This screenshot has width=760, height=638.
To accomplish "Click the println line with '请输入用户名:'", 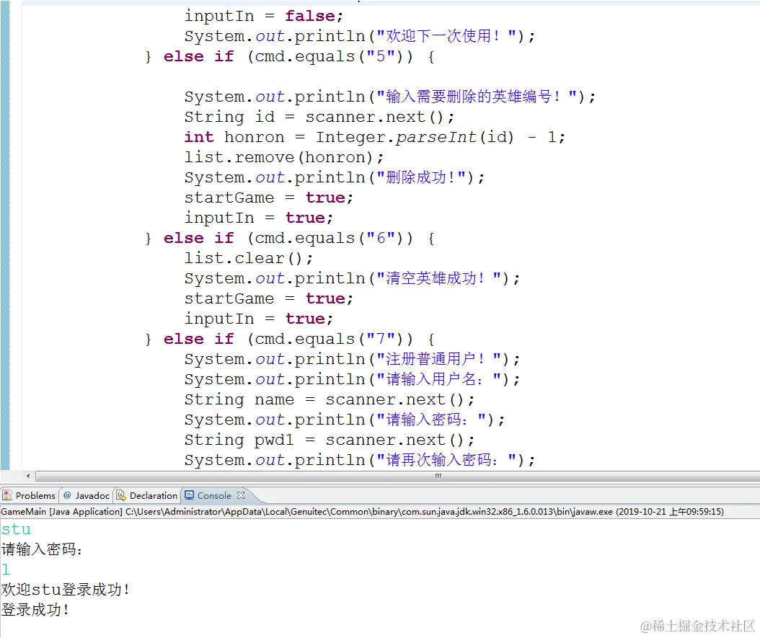I will [x=353, y=379].
